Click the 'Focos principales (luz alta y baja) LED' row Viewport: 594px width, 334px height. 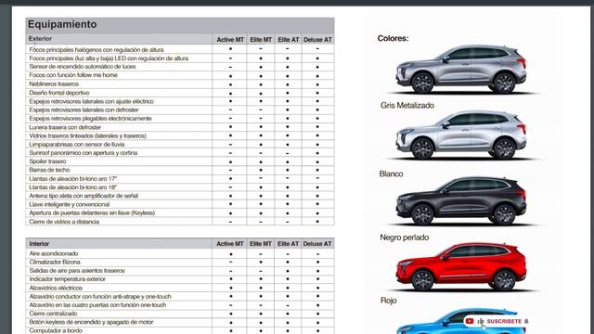[x=109, y=58]
